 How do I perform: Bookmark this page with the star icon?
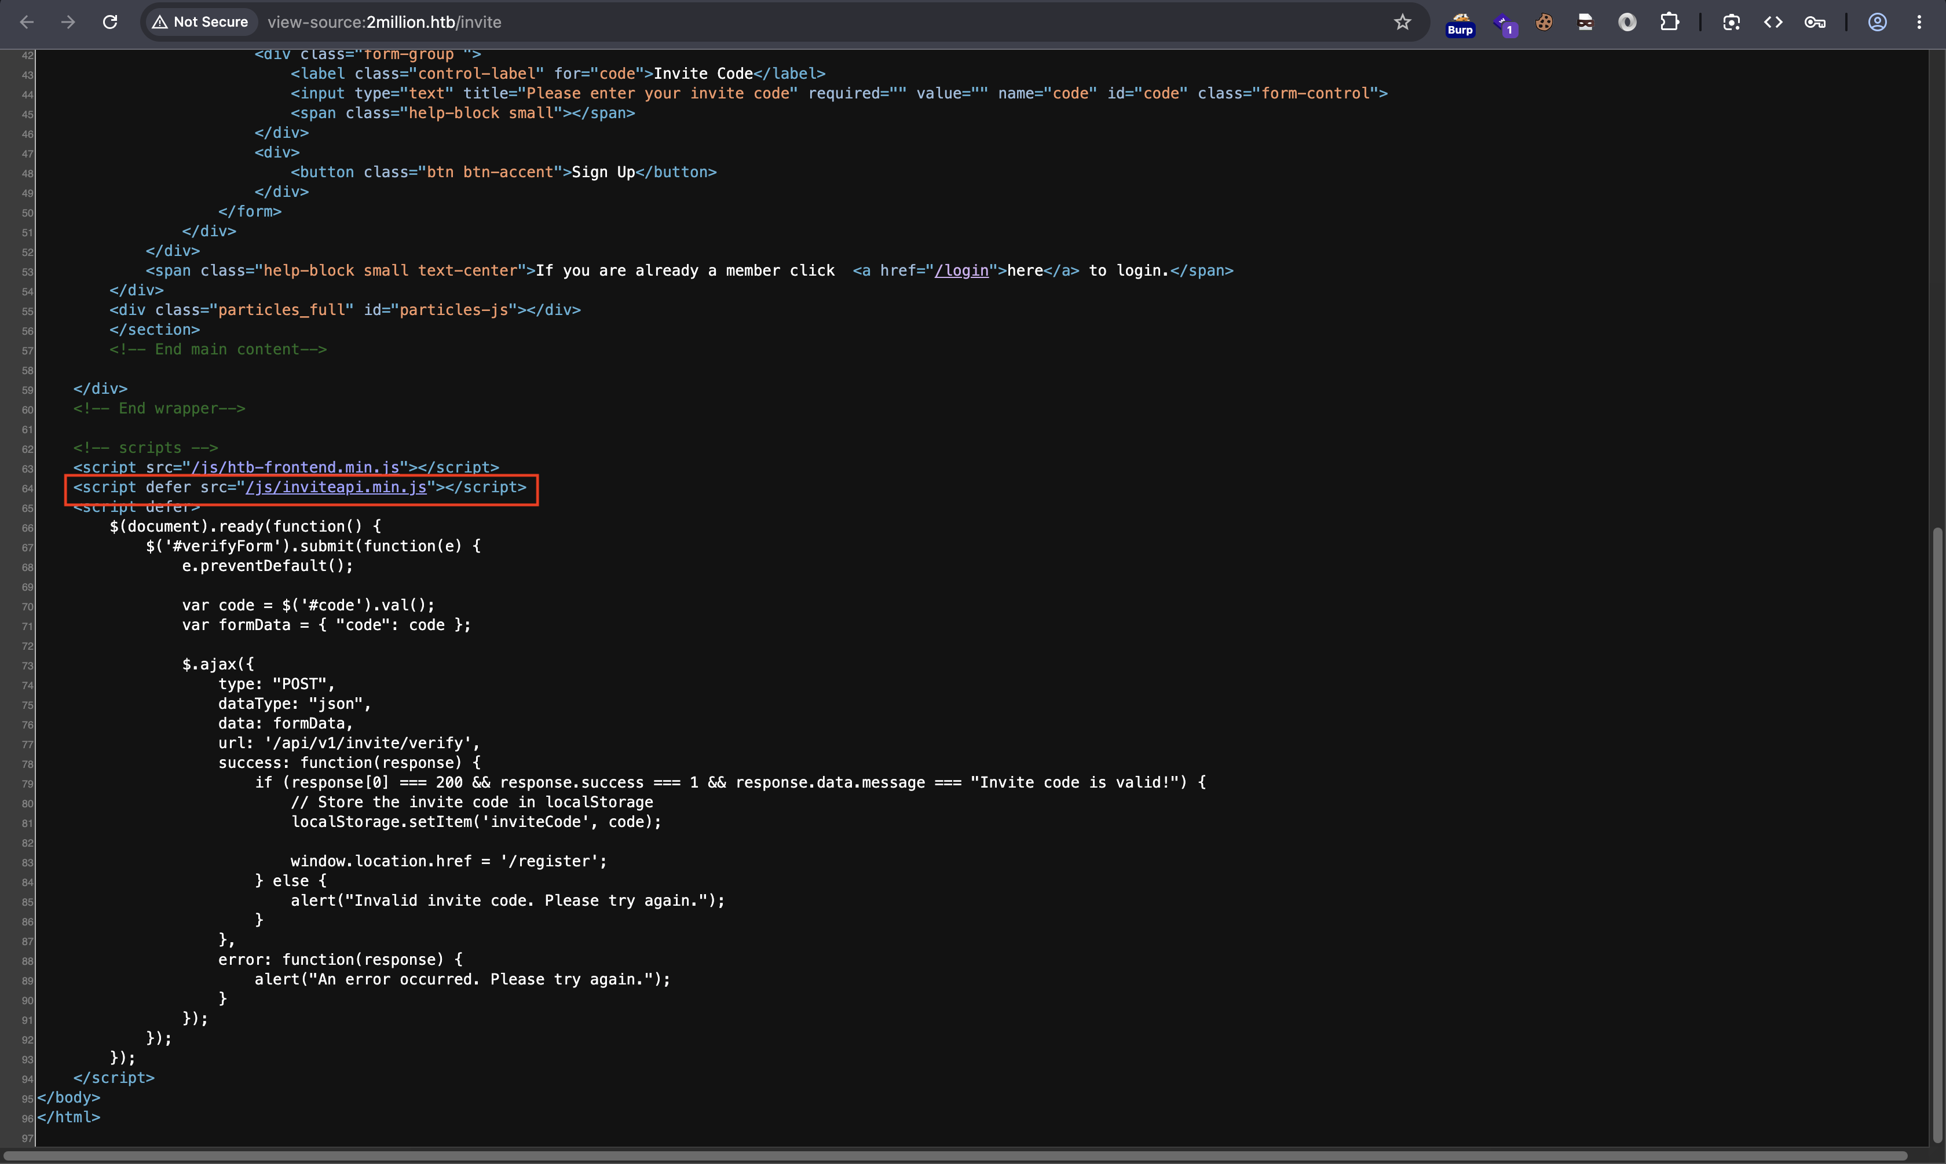pyautogui.click(x=1402, y=22)
